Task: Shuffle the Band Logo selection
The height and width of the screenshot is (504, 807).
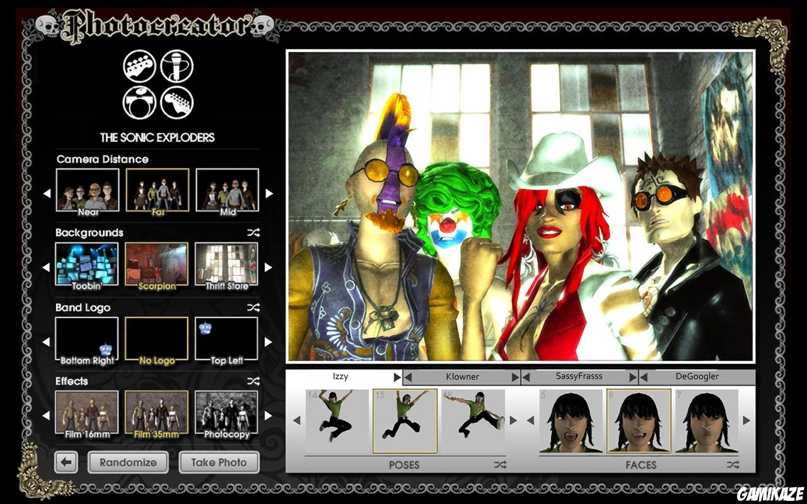Action: [253, 307]
